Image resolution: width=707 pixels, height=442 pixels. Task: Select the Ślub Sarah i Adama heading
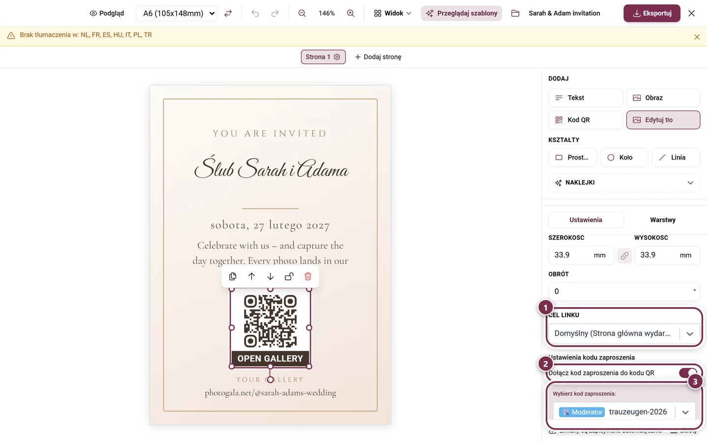point(271,168)
